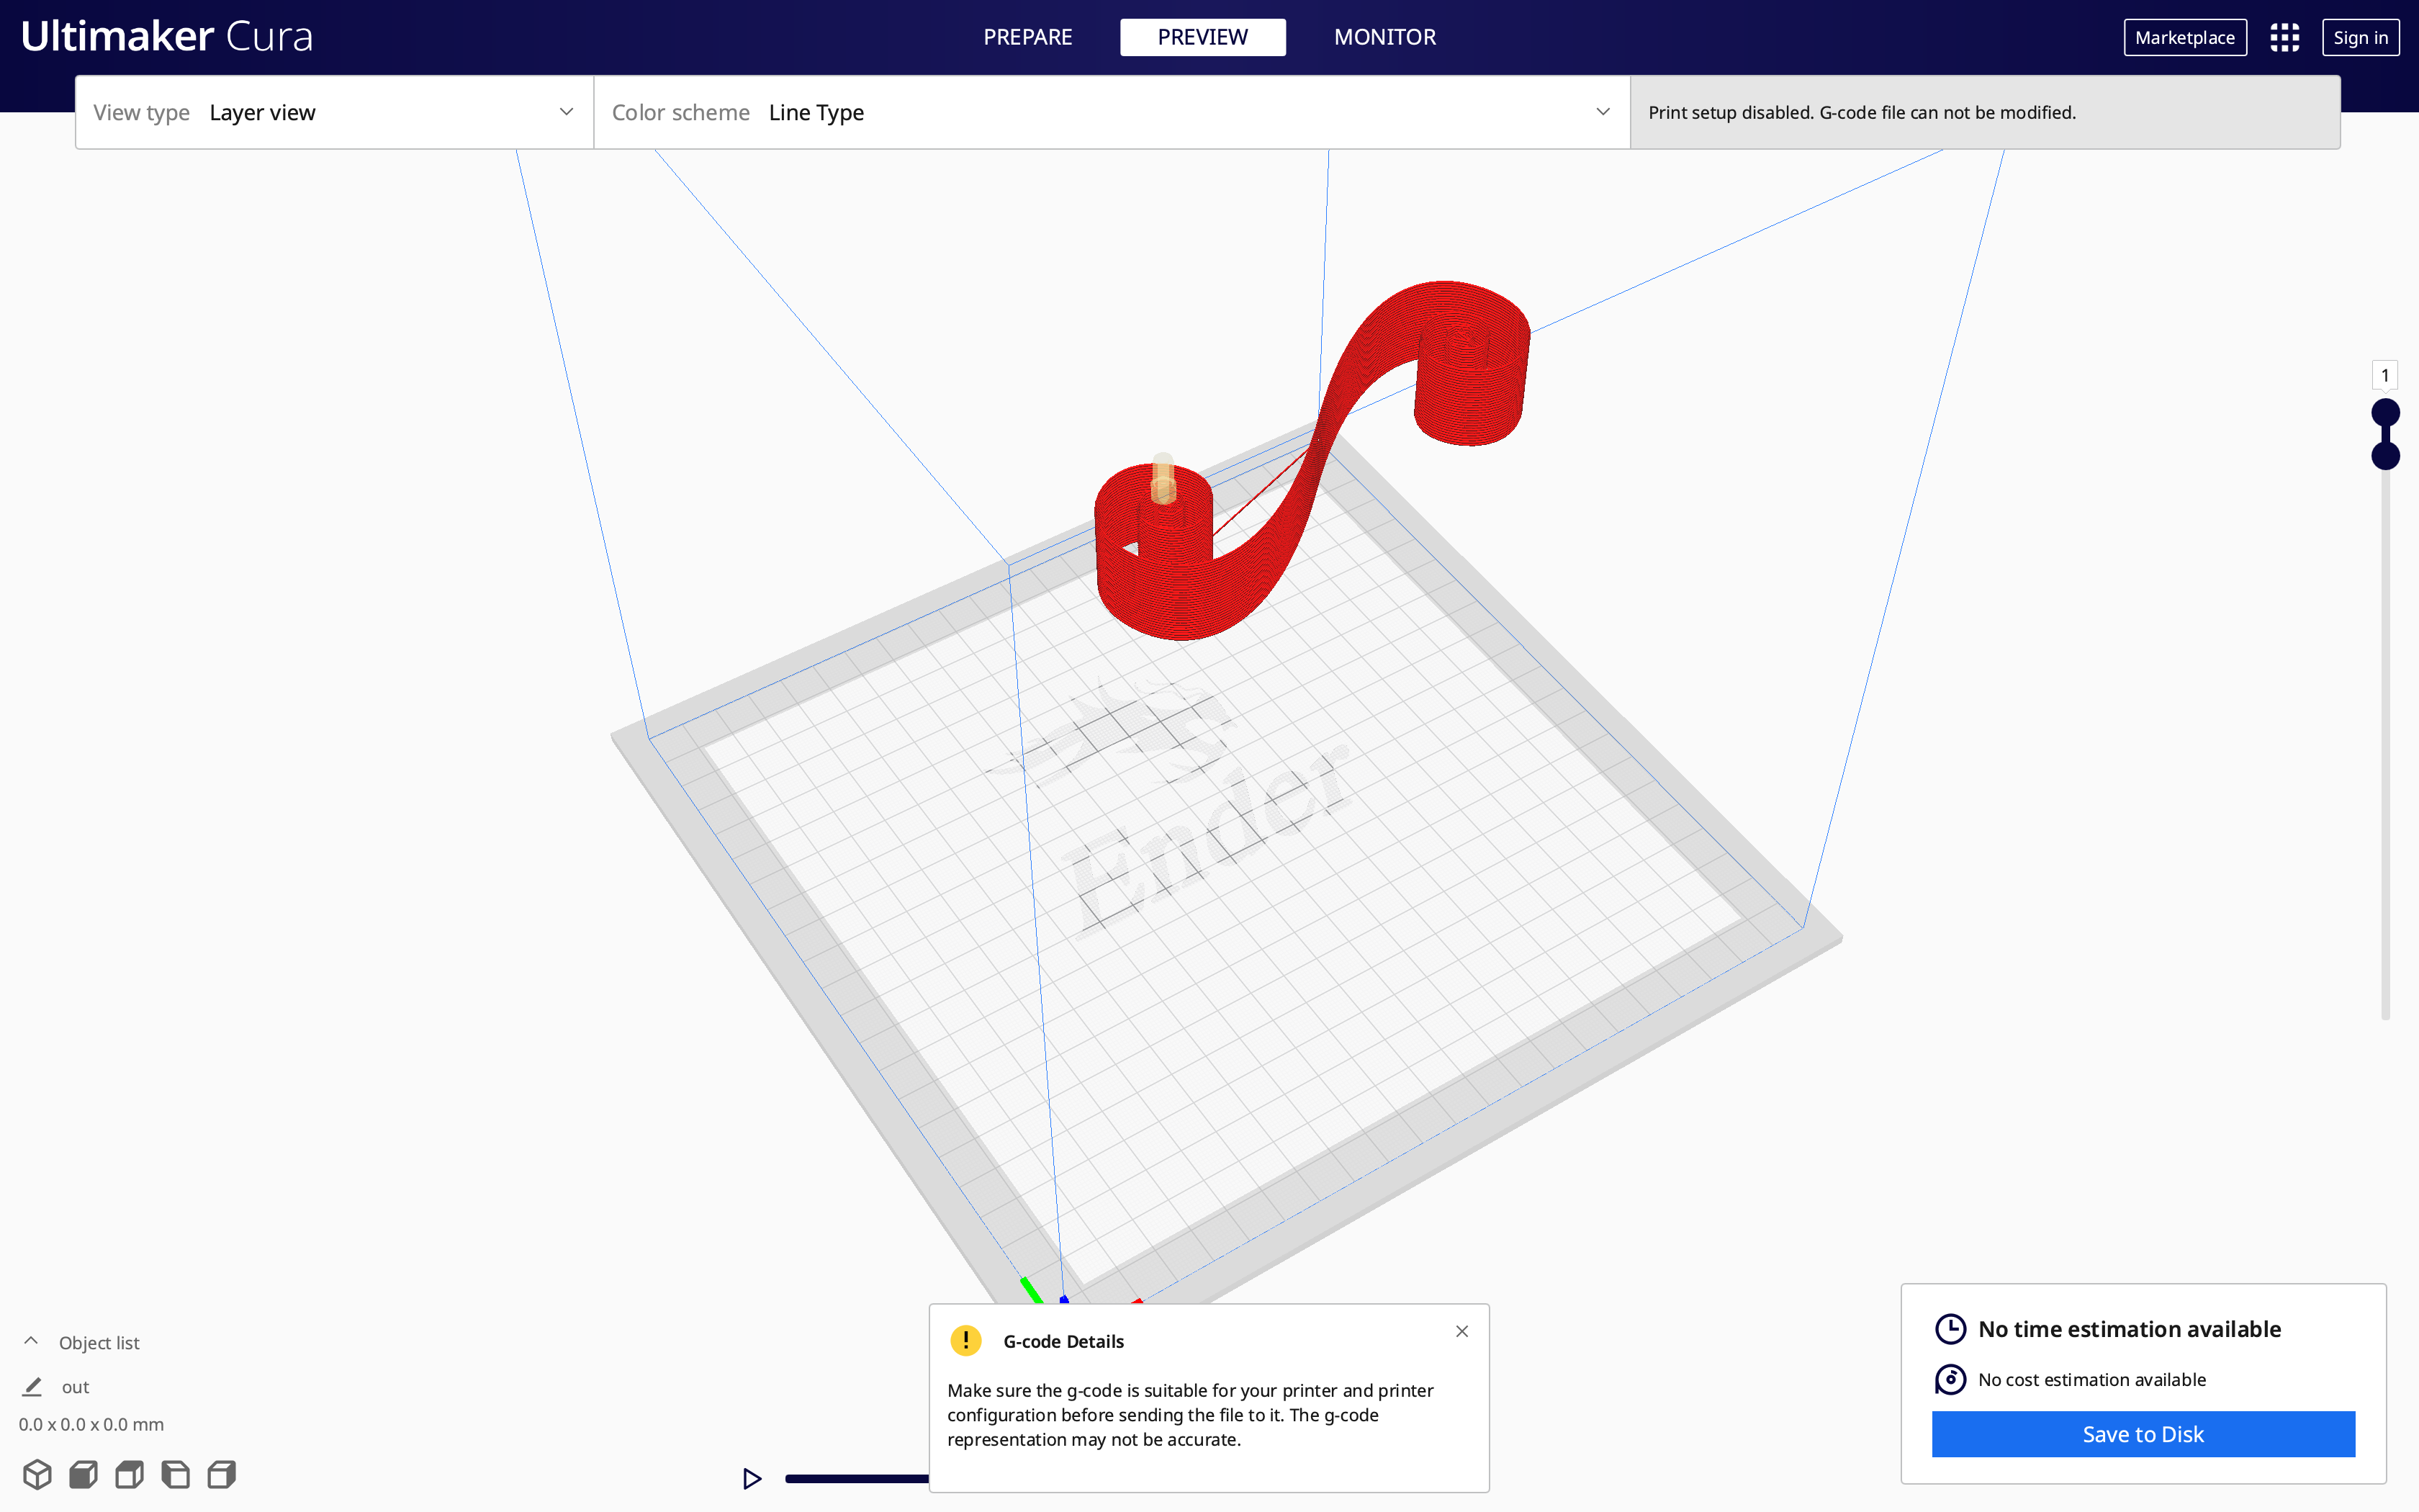
Task: Click the render/preview play button
Action: click(x=752, y=1479)
